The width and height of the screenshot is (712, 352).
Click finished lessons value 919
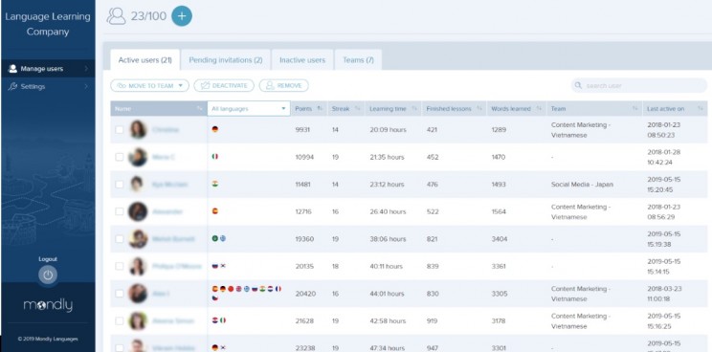click(x=432, y=320)
